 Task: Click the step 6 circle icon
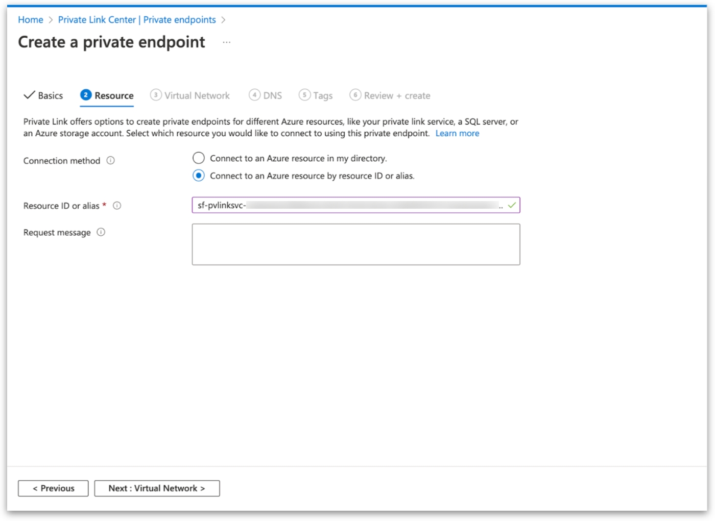click(x=355, y=95)
